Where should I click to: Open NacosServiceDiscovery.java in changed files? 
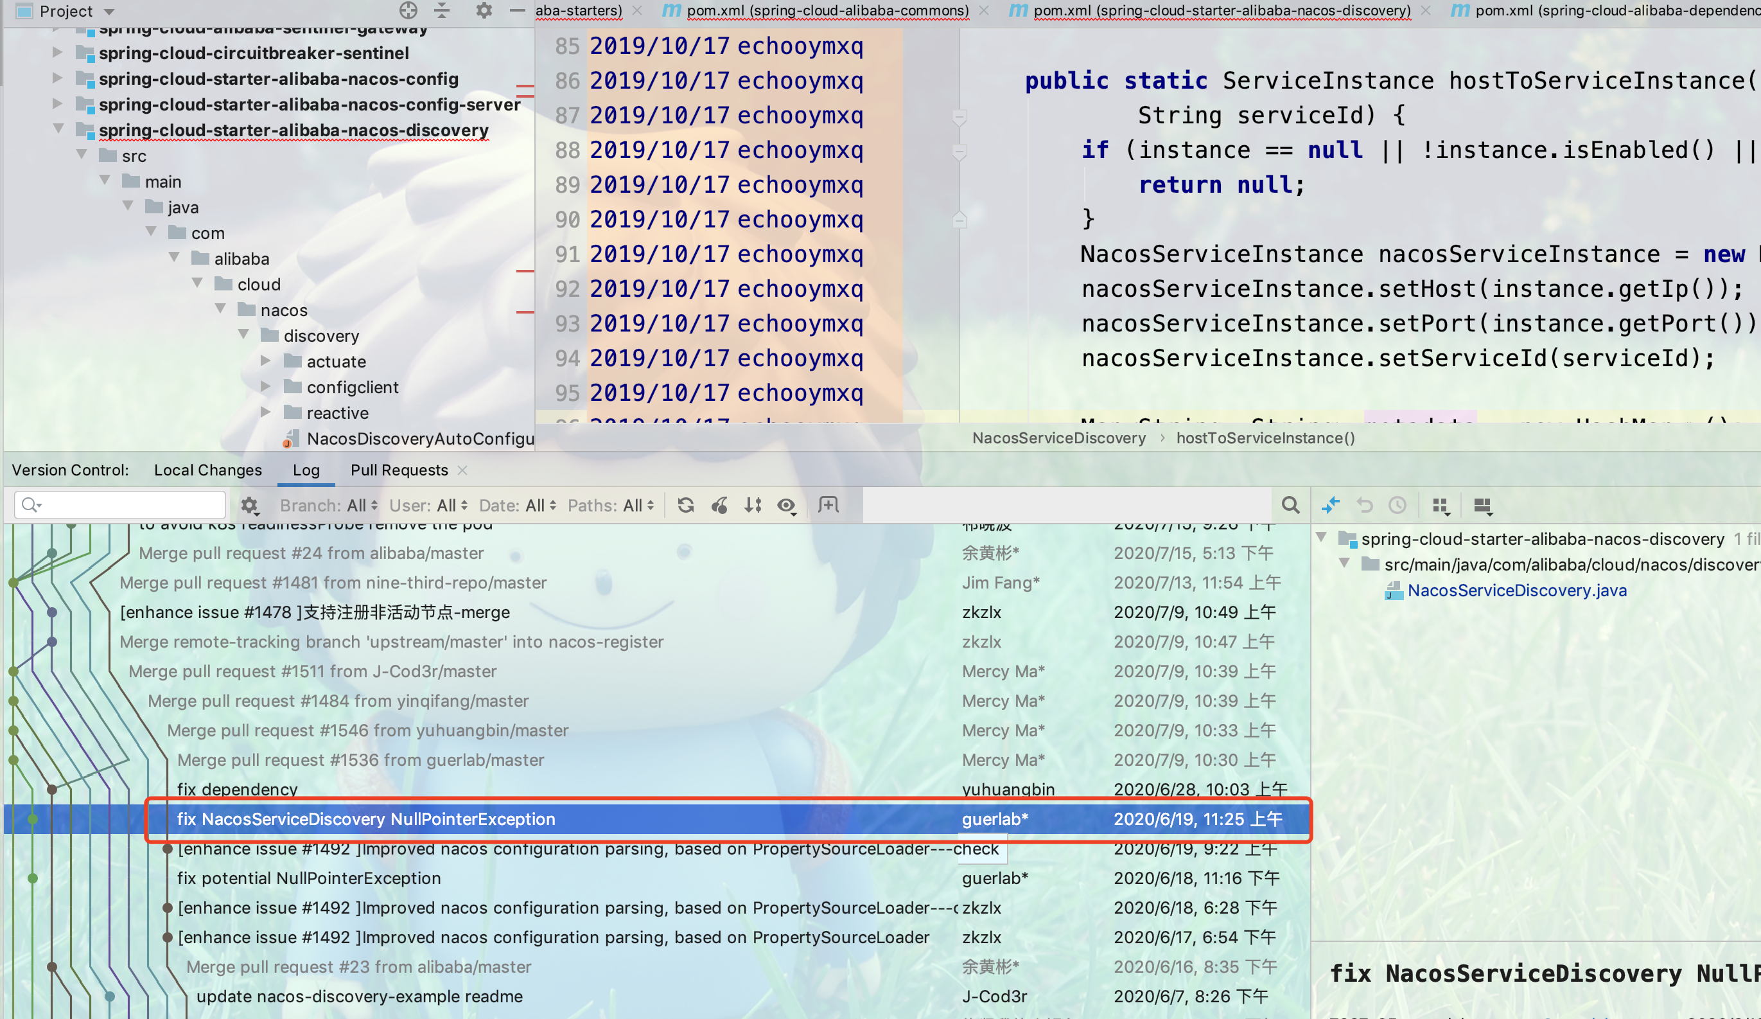point(1516,590)
